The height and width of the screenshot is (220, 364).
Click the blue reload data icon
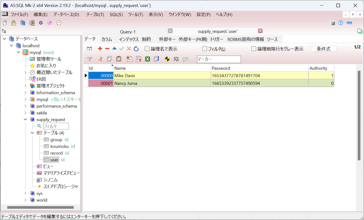pos(136,49)
